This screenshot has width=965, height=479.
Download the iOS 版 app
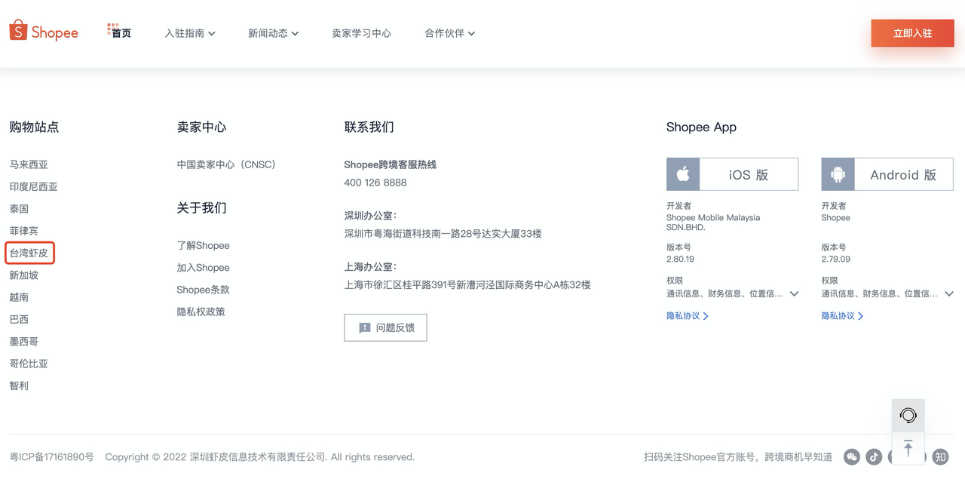[x=732, y=174]
